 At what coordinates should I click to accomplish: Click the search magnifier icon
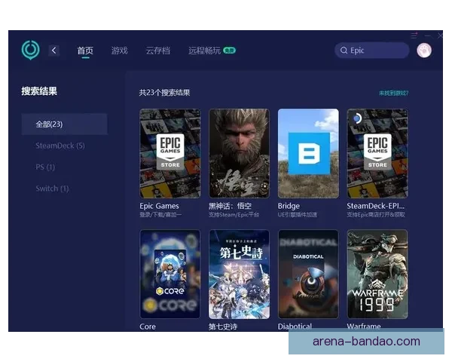(x=344, y=51)
